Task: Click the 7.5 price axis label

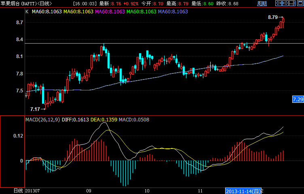Action: [x=19, y=91]
